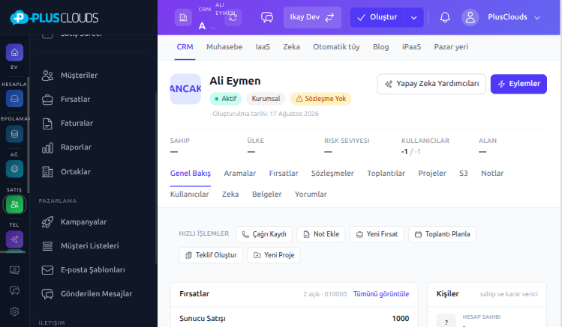This screenshot has width=562, height=327.
Task: Switch to the Muhasebe tab
Action: pyautogui.click(x=224, y=47)
